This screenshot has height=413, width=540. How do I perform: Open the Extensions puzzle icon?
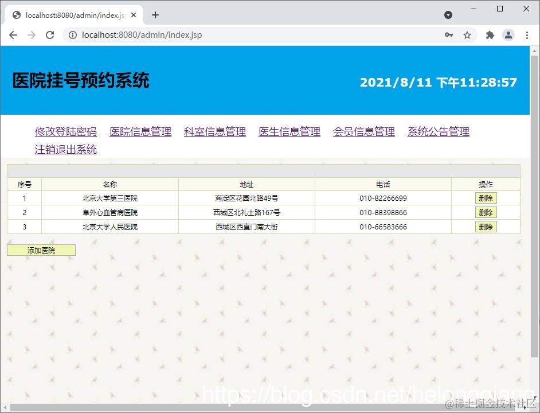(490, 35)
